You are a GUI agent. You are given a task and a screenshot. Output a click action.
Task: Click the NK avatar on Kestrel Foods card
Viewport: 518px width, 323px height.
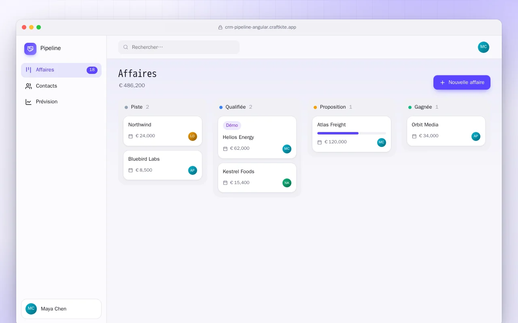pos(287,183)
